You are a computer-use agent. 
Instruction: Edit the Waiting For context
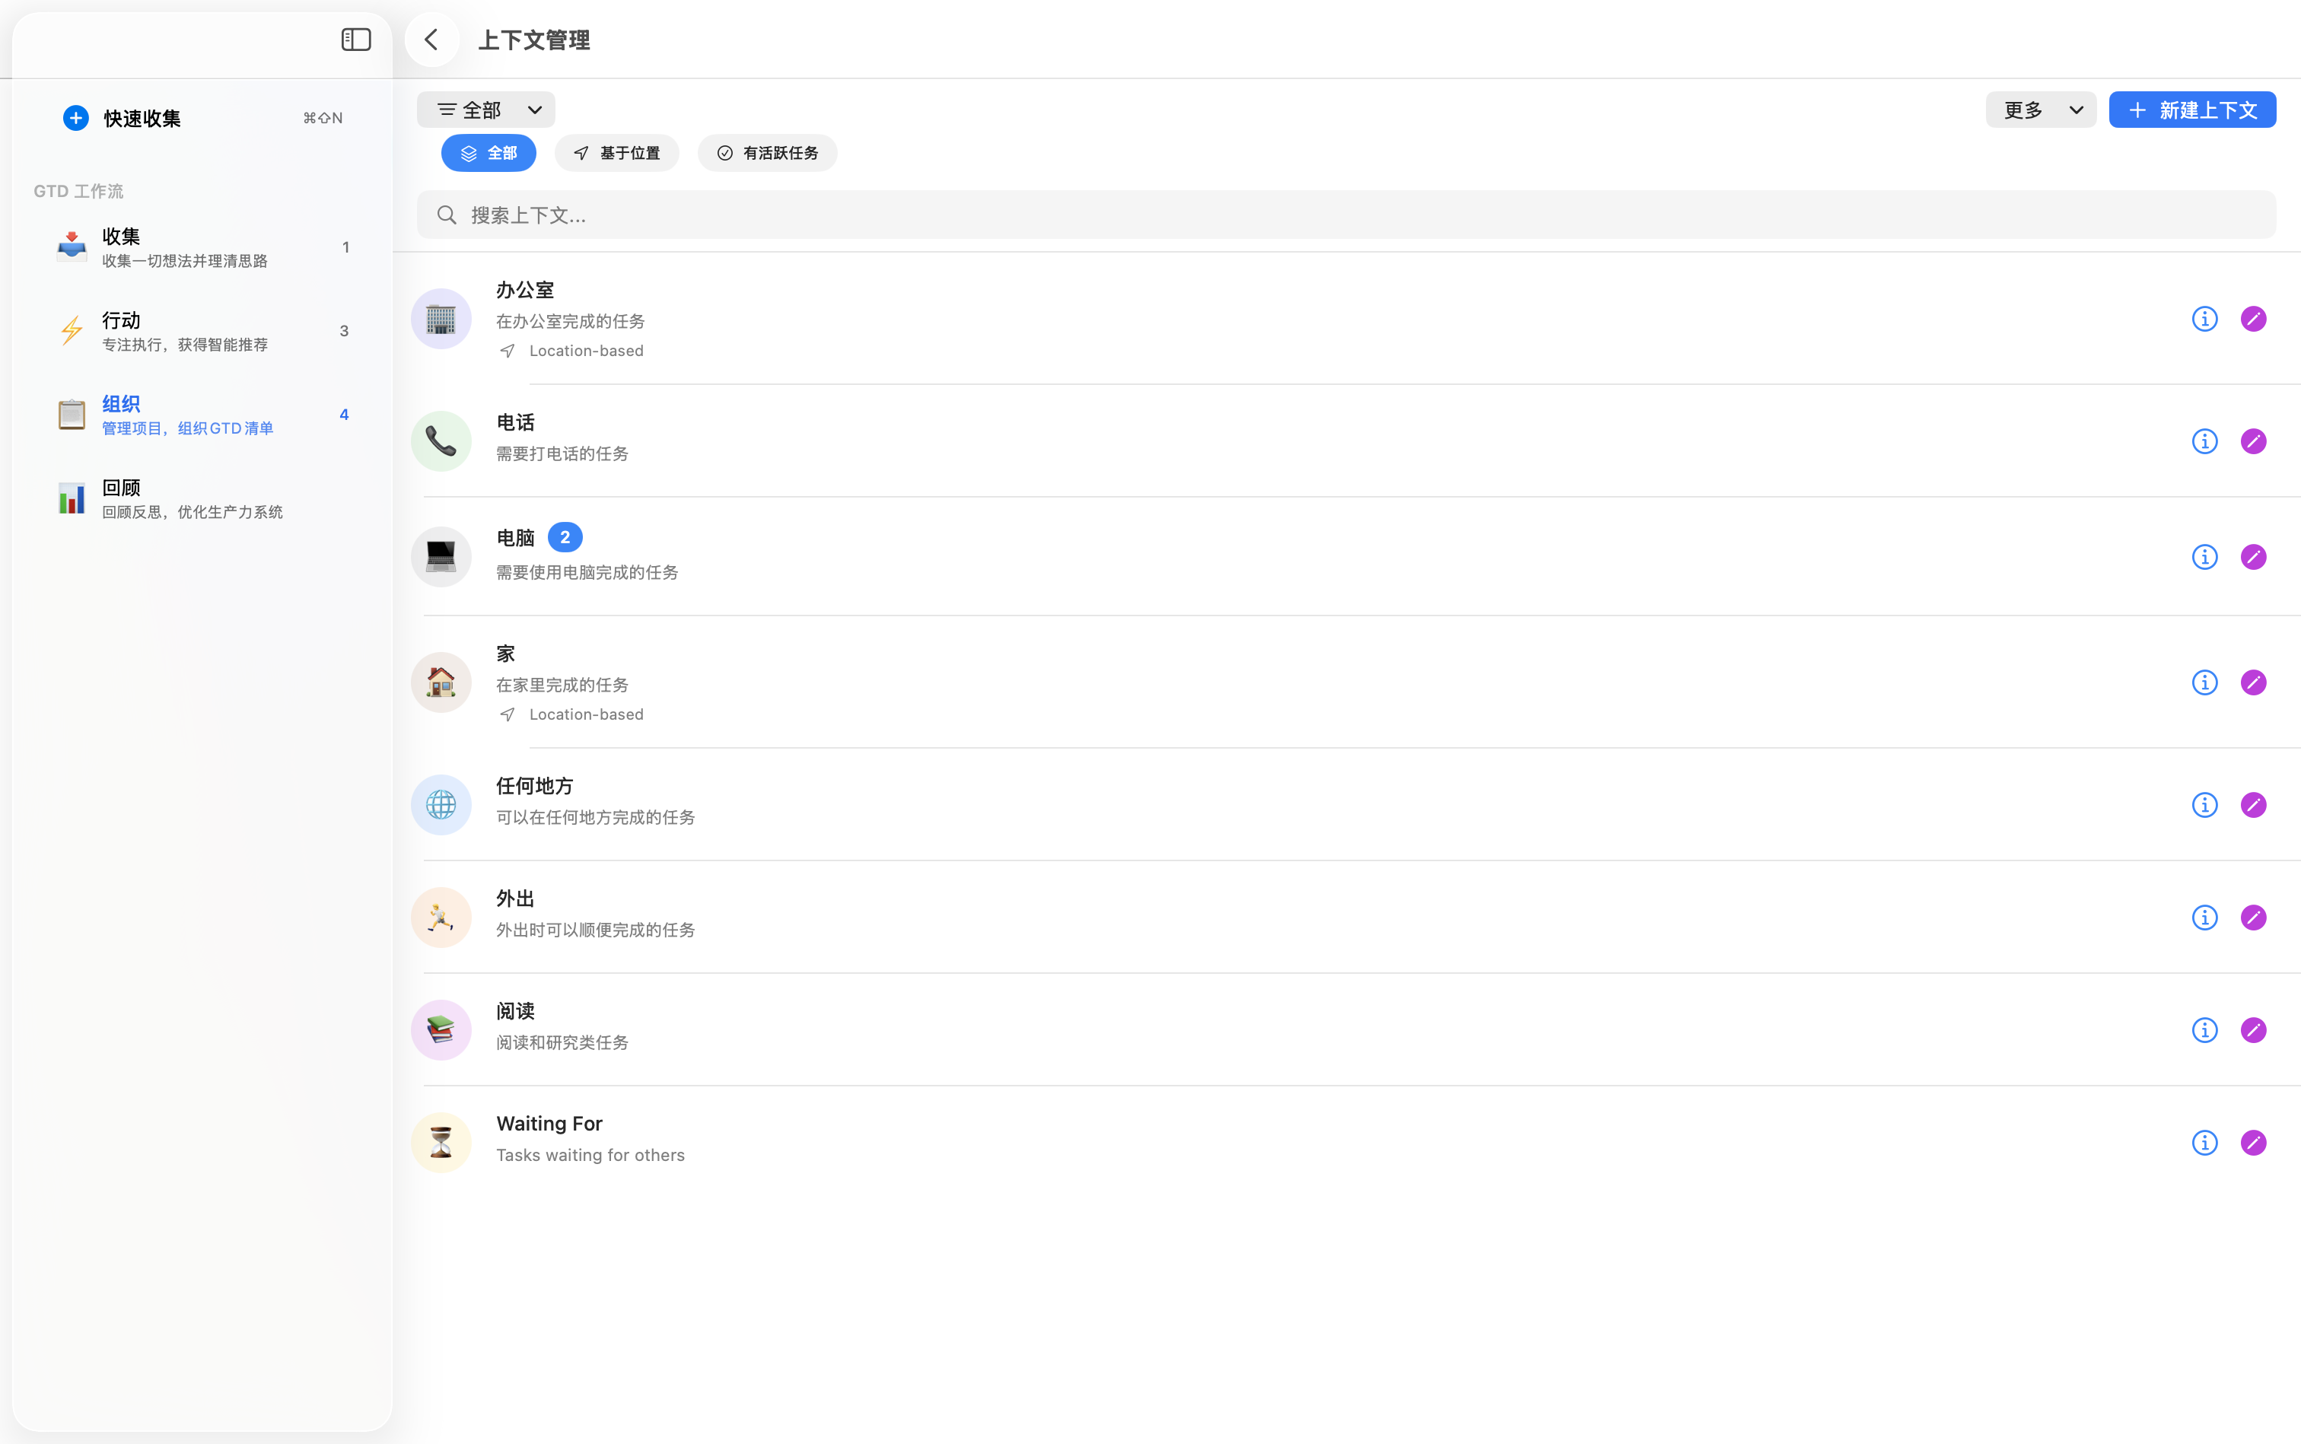pos(2252,1143)
